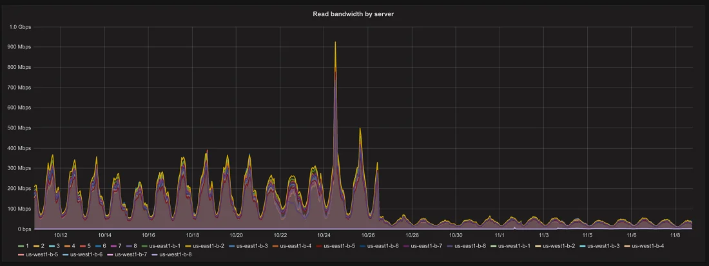709x266 pixels.
Task: Click the '10/12' x-axis date label
Action: pos(61,235)
